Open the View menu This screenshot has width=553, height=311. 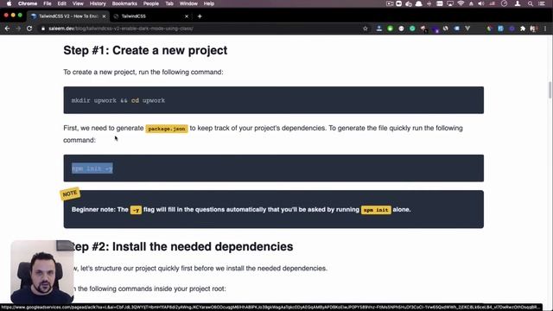[78, 3]
